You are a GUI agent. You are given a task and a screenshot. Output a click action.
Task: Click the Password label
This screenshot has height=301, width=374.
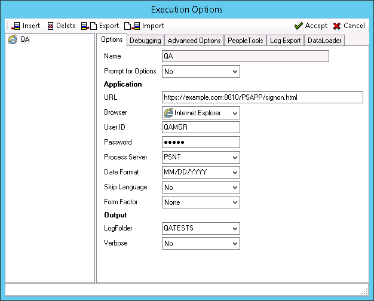point(118,142)
